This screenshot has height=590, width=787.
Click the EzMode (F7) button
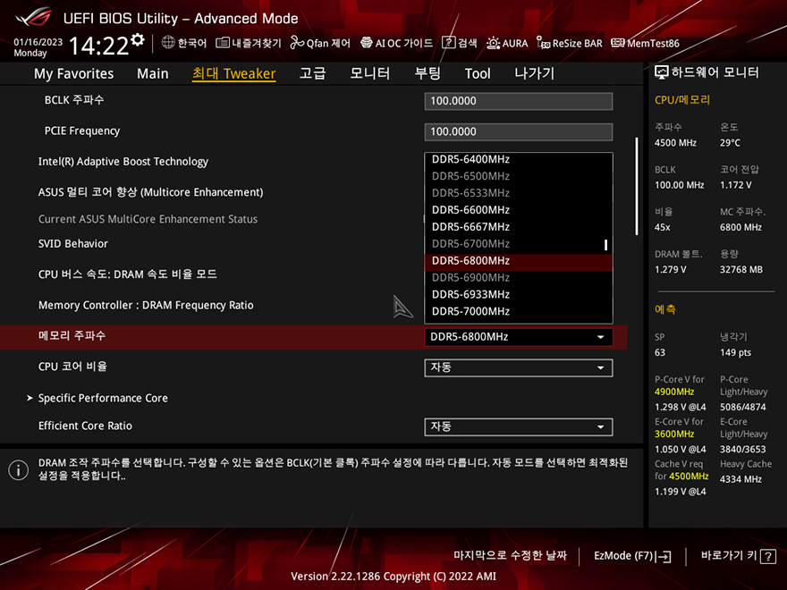click(x=632, y=556)
